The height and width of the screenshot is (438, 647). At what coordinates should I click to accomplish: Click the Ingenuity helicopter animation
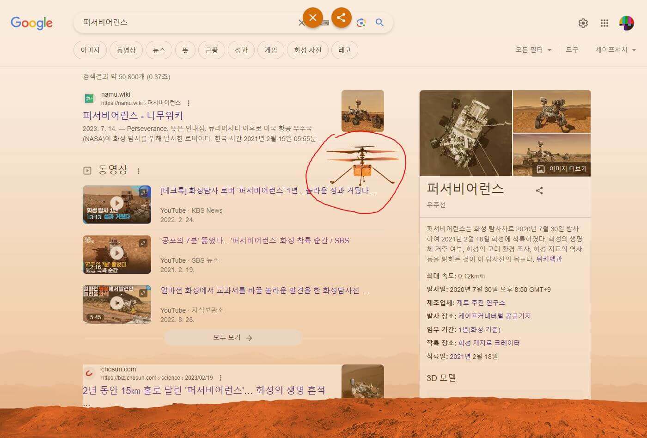tap(363, 167)
